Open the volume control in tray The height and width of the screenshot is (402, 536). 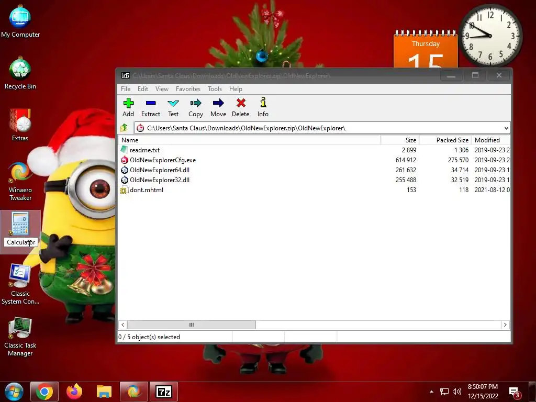click(456, 392)
